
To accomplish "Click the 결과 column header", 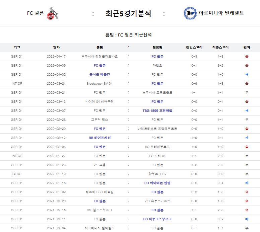I will point(247,48).
